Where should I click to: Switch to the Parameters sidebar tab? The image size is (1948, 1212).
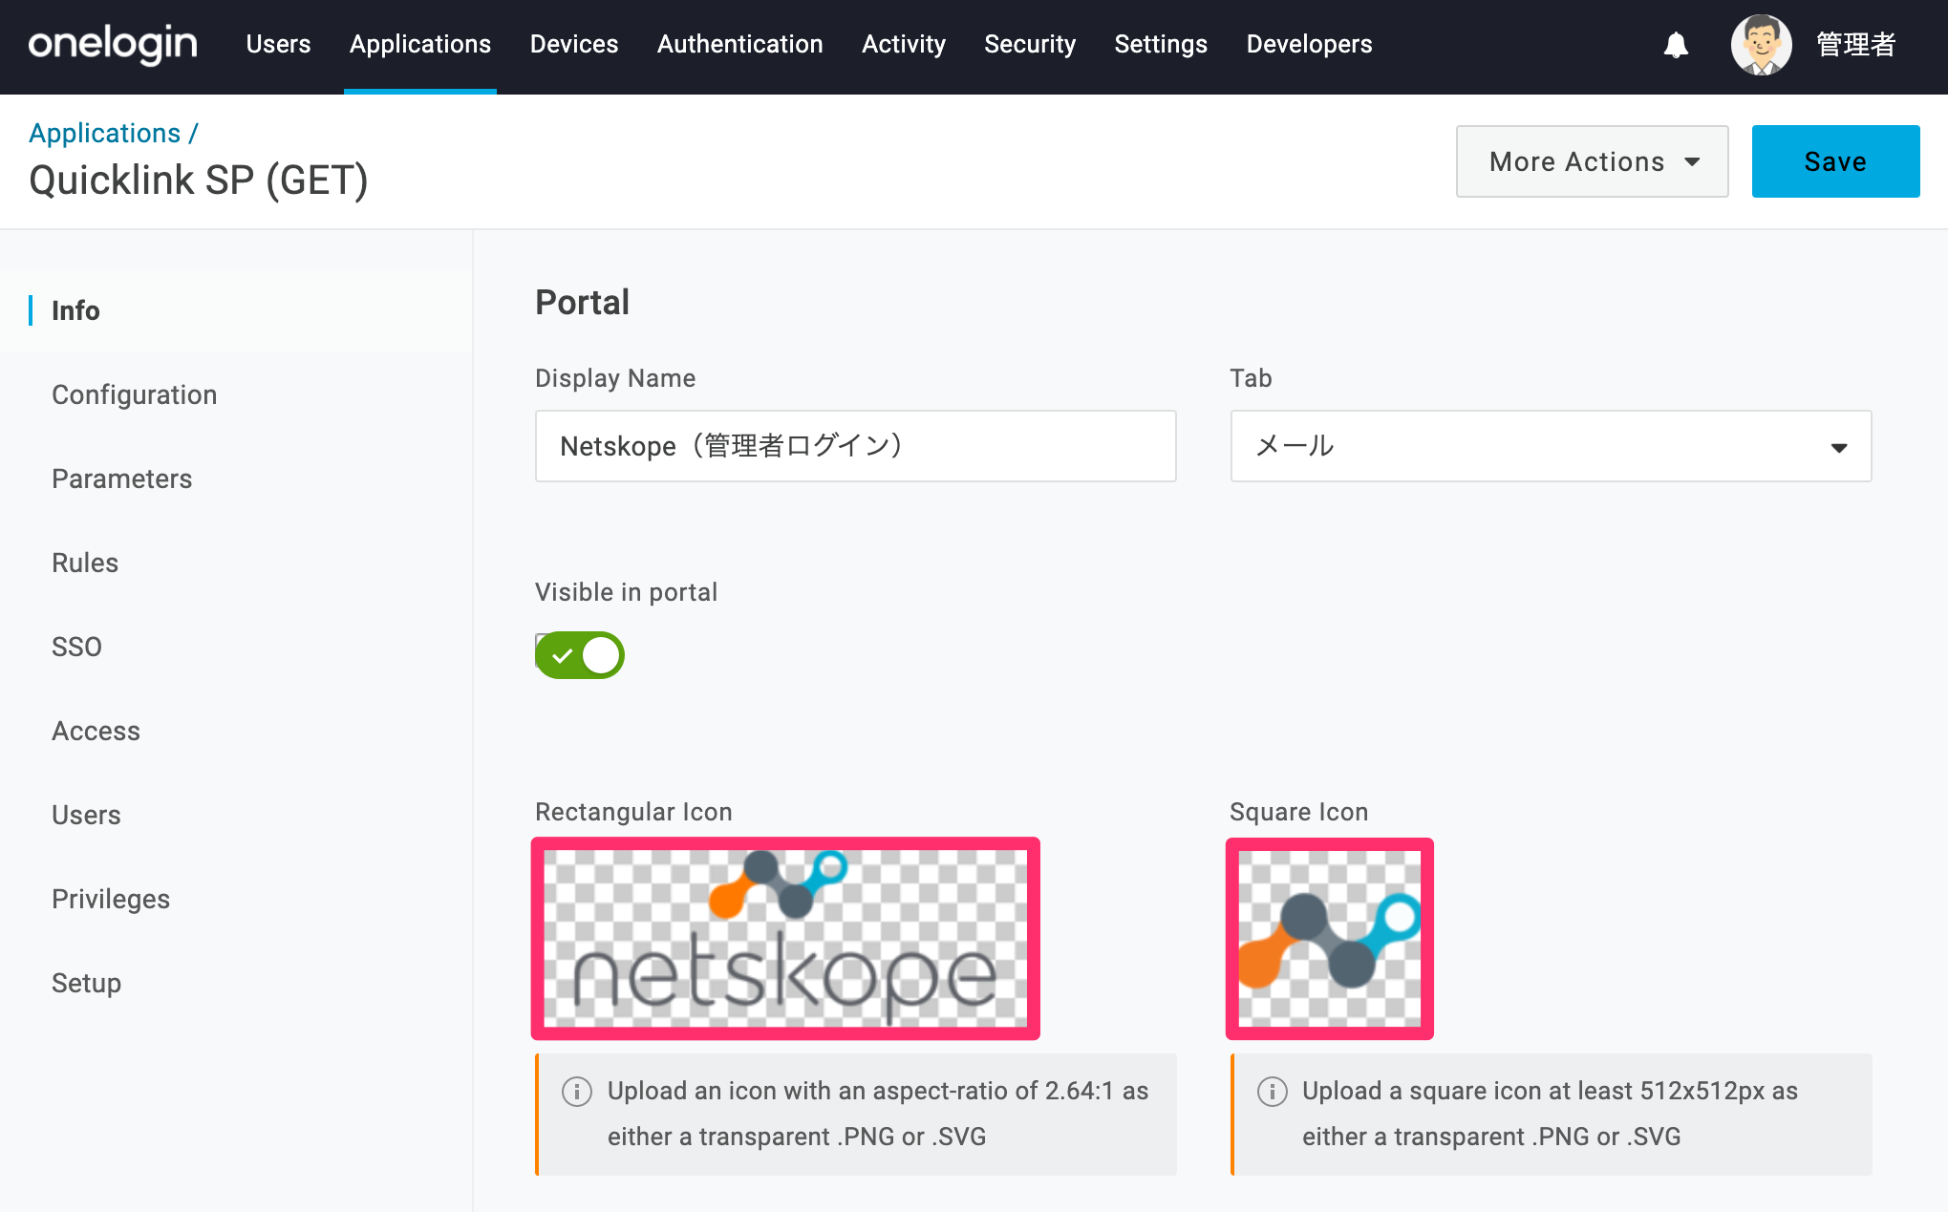(x=122, y=478)
